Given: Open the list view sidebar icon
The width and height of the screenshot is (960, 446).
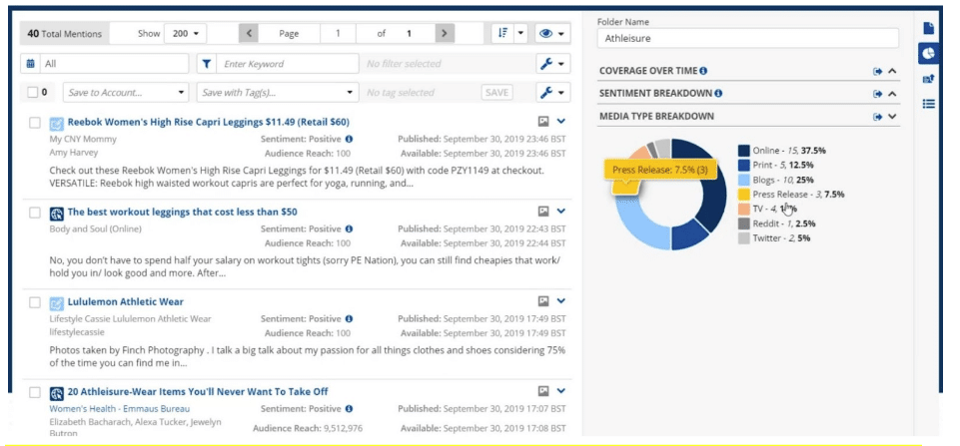Looking at the screenshot, I should (929, 104).
